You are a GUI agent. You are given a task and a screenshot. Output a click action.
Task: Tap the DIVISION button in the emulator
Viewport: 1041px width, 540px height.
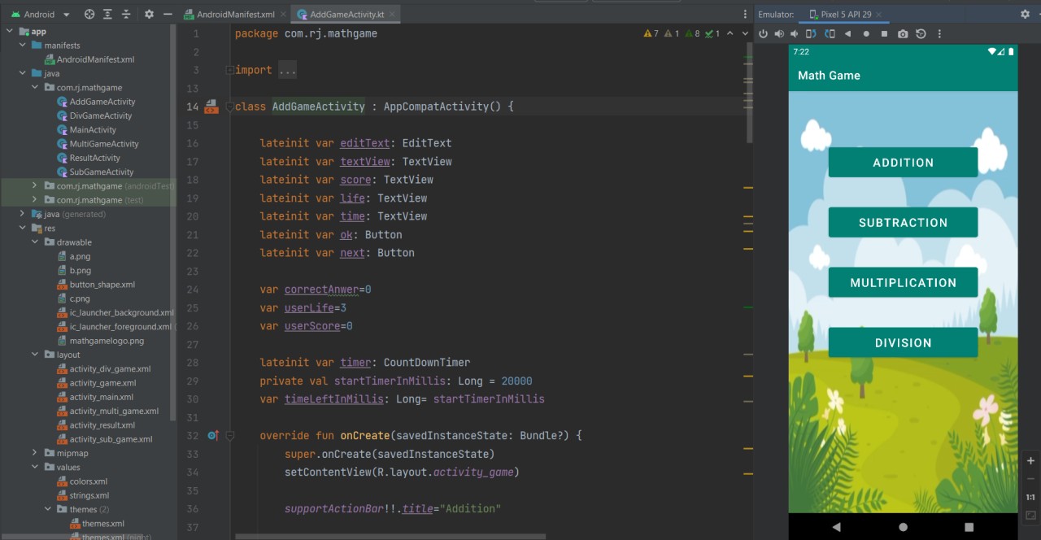[903, 343]
